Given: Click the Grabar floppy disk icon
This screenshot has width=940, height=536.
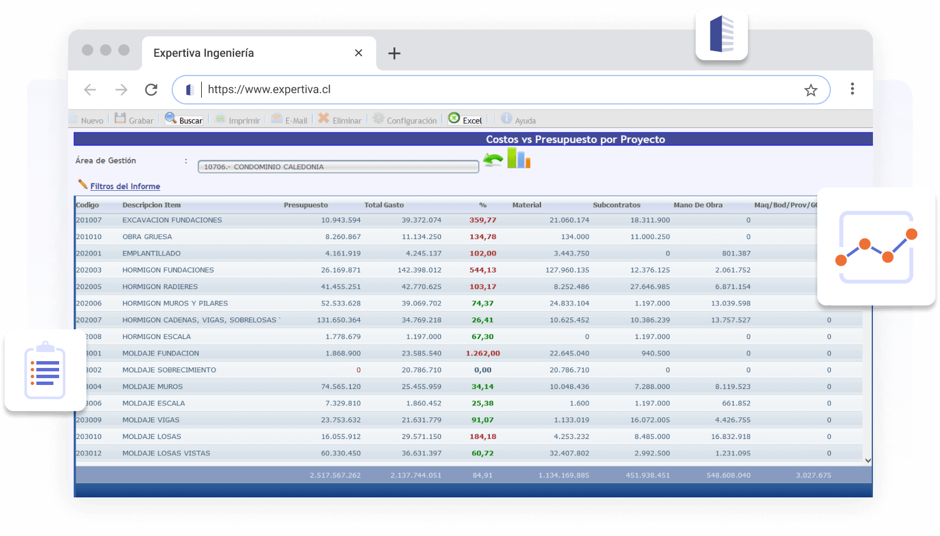Looking at the screenshot, I should pos(120,118).
